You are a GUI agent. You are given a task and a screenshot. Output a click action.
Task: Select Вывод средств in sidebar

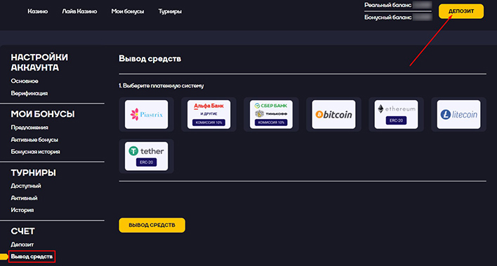click(x=32, y=256)
